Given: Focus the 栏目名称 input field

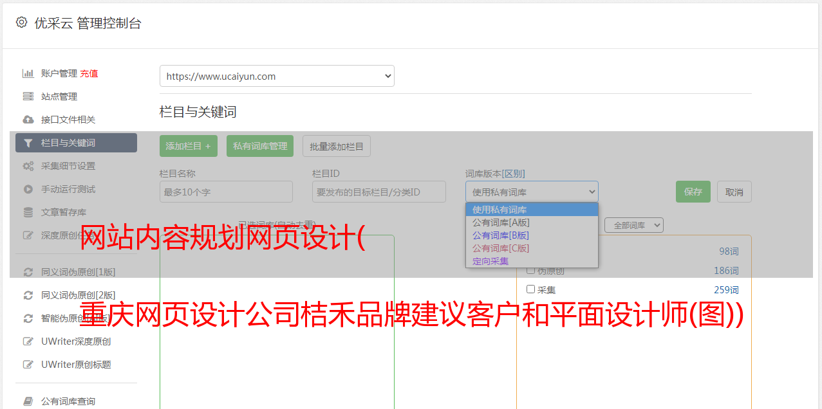Looking at the screenshot, I should click(226, 192).
